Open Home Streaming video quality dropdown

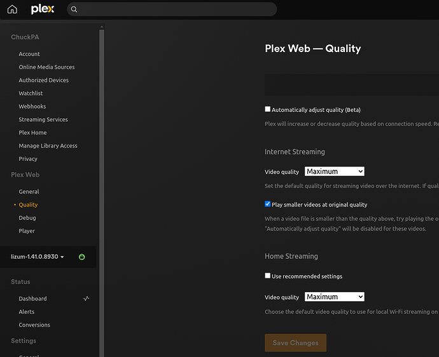coord(335,297)
